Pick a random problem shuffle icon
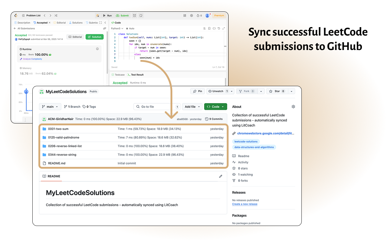This screenshot has height=241, width=387. click(x=56, y=15)
